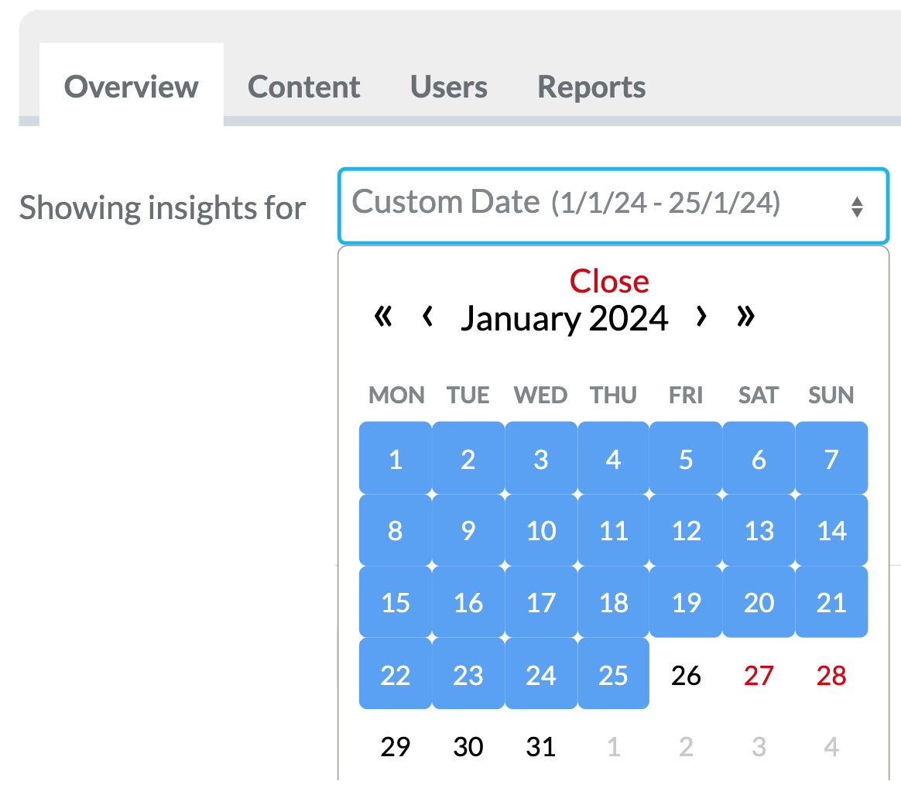Choose Friday January 26
Image resolution: width=901 pixels, height=805 pixels.
686,675
